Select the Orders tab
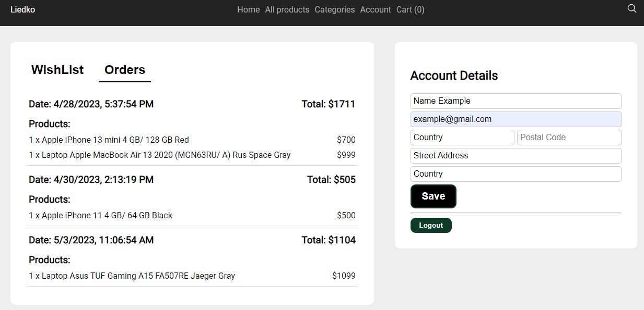644x310 pixels. [125, 70]
